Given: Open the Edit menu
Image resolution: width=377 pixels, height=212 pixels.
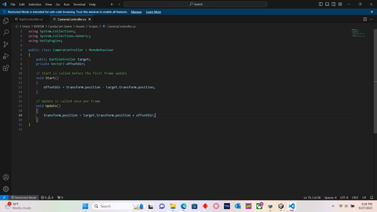Looking at the screenshot, I should [22, 4].
